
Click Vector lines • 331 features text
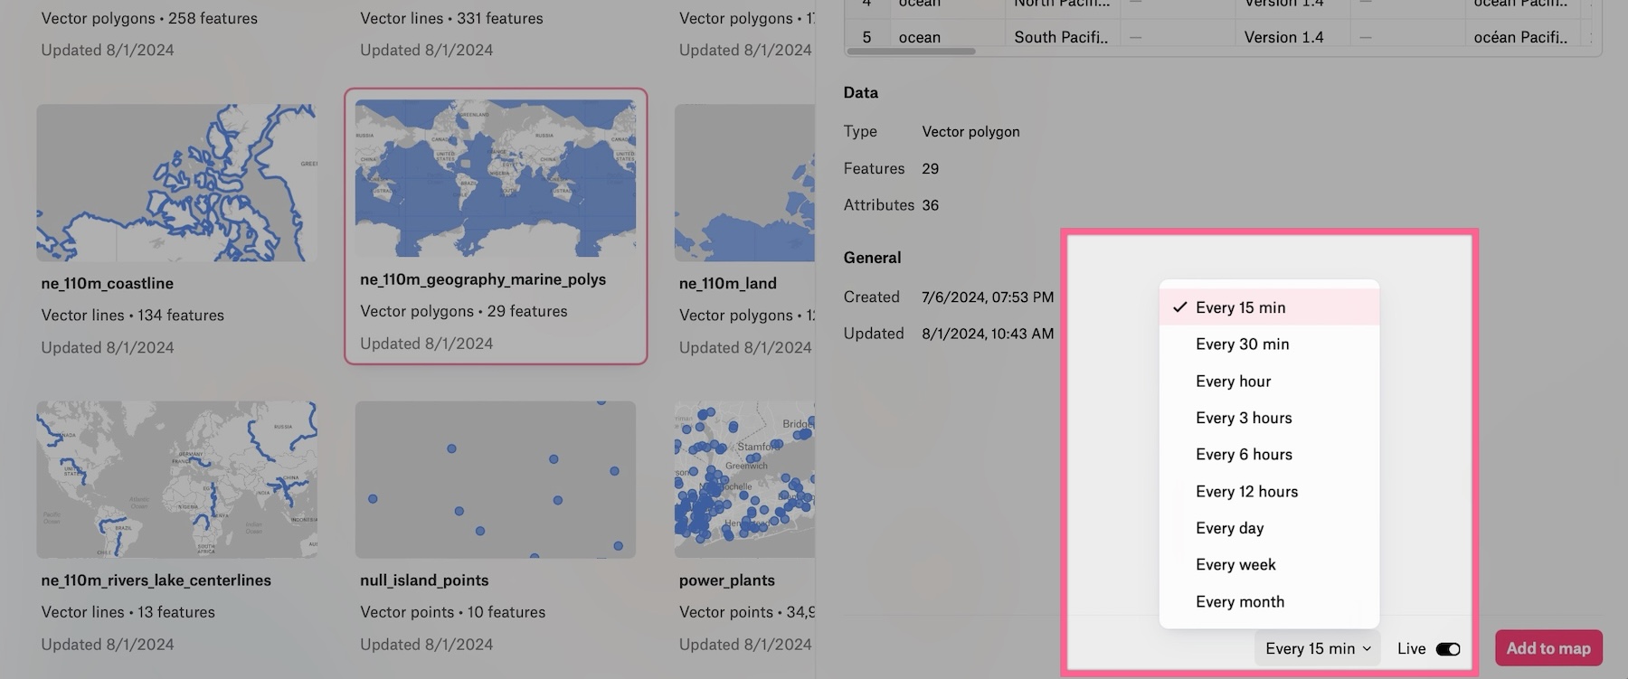click(452, 18)
